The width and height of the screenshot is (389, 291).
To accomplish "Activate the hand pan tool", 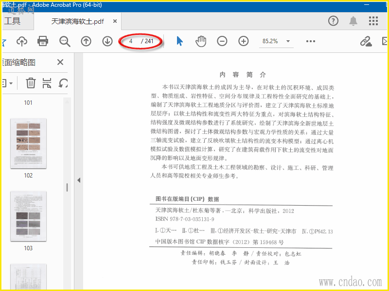I will pyautogui.click(x=201, y=41).
